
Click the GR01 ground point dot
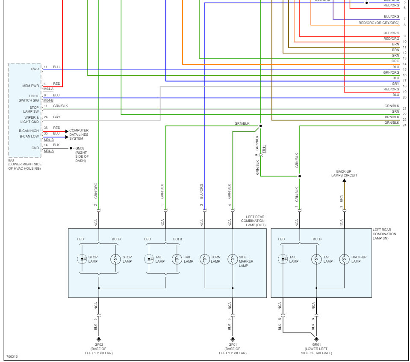click(316, 339)
